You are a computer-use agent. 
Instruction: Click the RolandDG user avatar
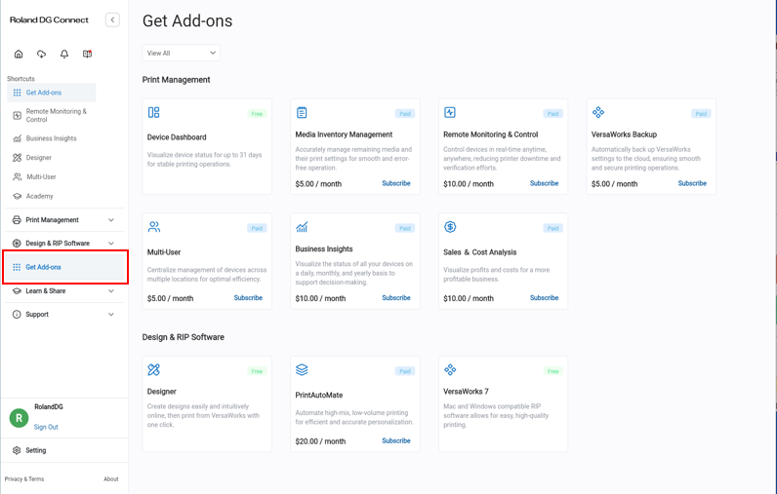coord(19,418)
